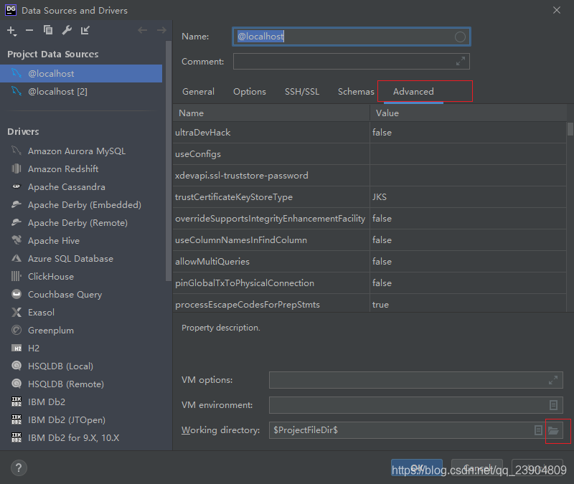Click the Cancel button
The width and height of the screenshot is (574, 484).
tap(476, 468)
